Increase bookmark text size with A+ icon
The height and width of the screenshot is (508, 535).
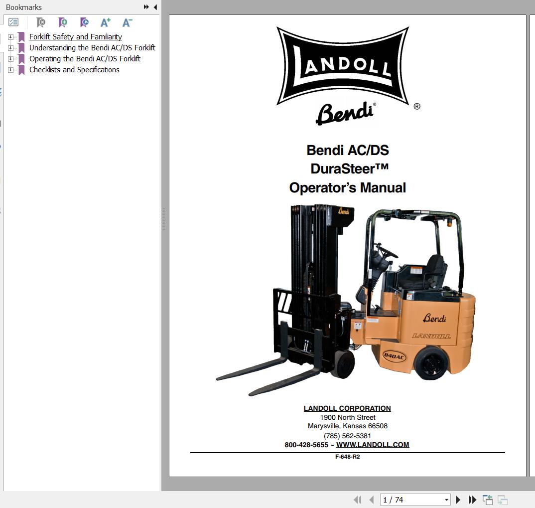click(105, 22)
